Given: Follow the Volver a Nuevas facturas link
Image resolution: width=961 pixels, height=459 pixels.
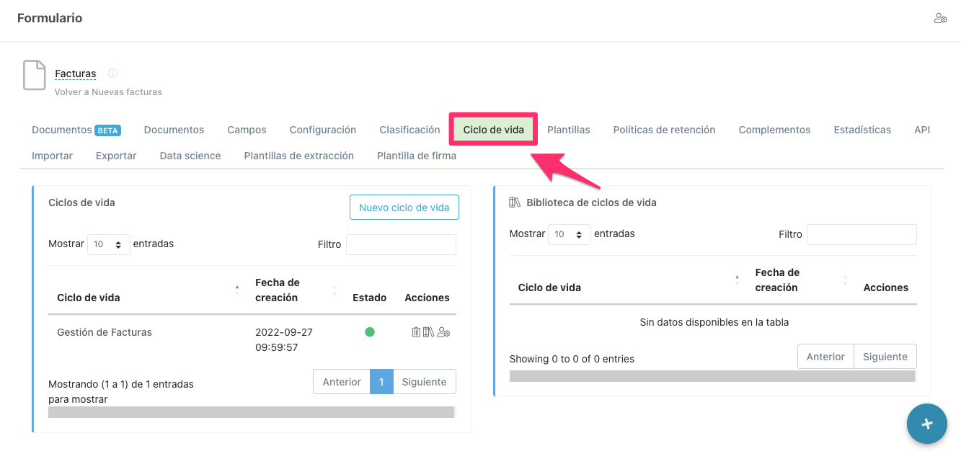Looking at the screenshot, I should click(108, 92).
